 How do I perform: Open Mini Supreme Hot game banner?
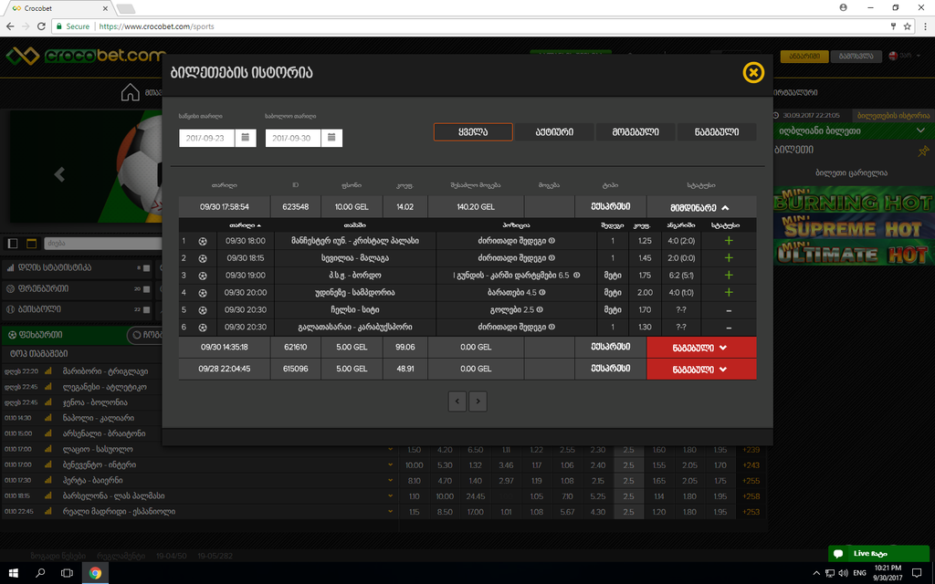coord(854,226)
